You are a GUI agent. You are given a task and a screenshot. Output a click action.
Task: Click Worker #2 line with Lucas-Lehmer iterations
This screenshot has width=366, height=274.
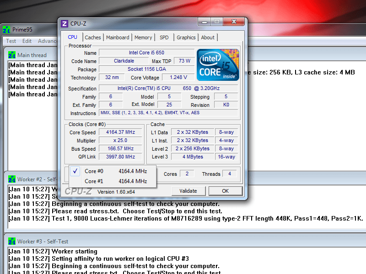(186, 219)
